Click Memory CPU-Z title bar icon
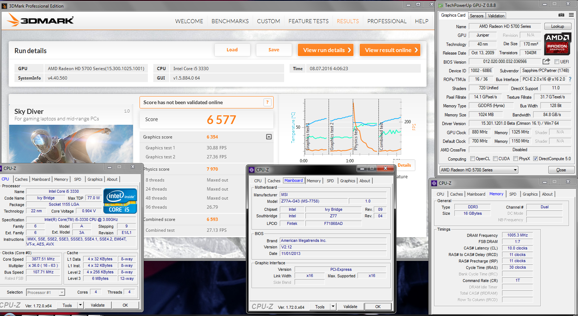 (434, 183)
